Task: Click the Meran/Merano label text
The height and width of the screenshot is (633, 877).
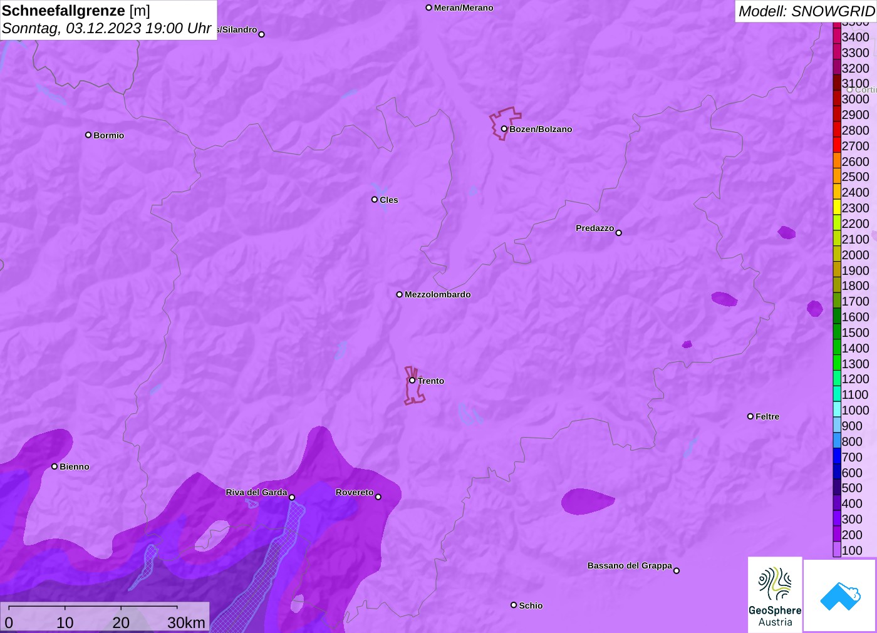Action: (x=464, y=8)
